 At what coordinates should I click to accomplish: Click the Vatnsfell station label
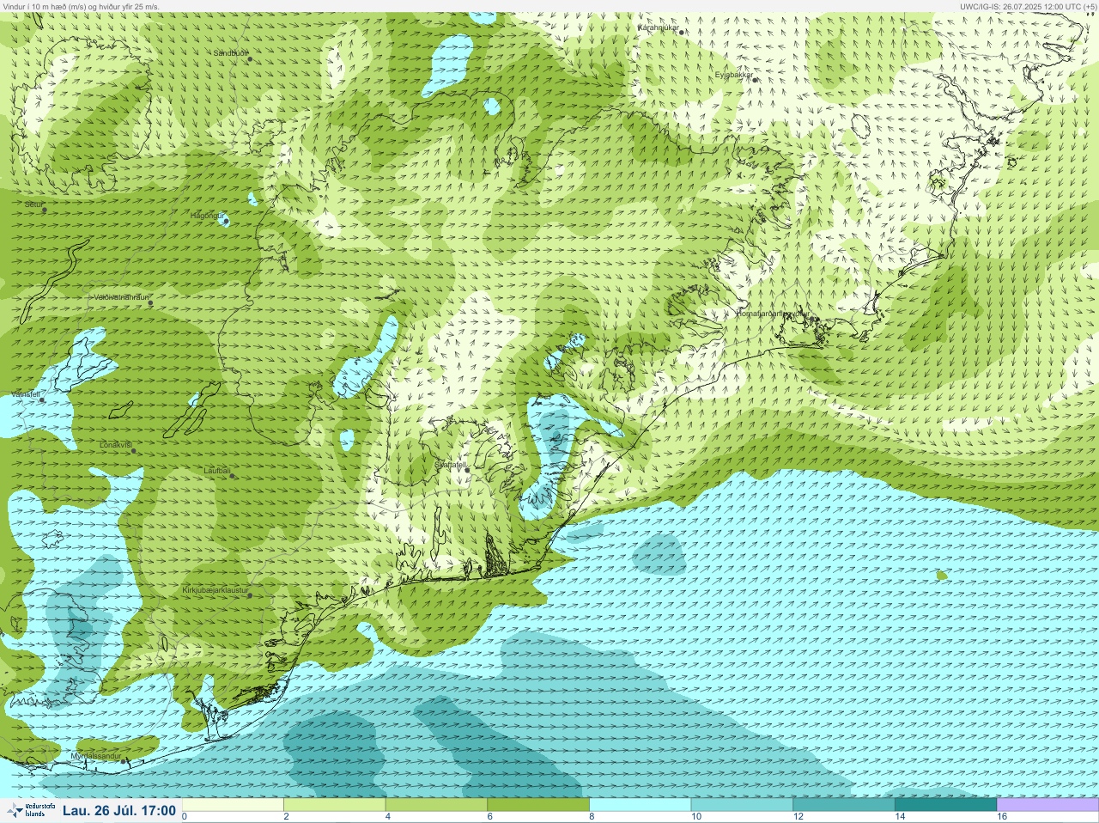point(26,394)
